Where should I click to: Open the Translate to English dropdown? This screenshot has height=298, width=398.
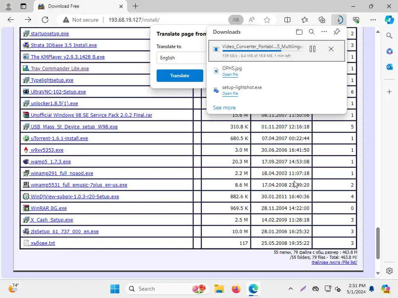click(x=182, y=58)
